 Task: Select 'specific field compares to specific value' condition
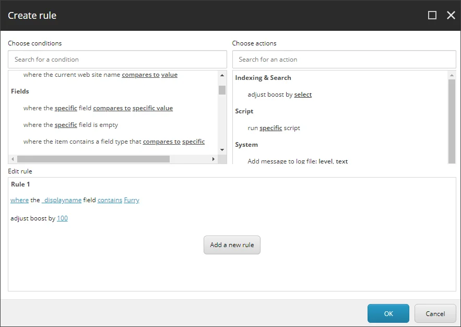click(98, 108)
